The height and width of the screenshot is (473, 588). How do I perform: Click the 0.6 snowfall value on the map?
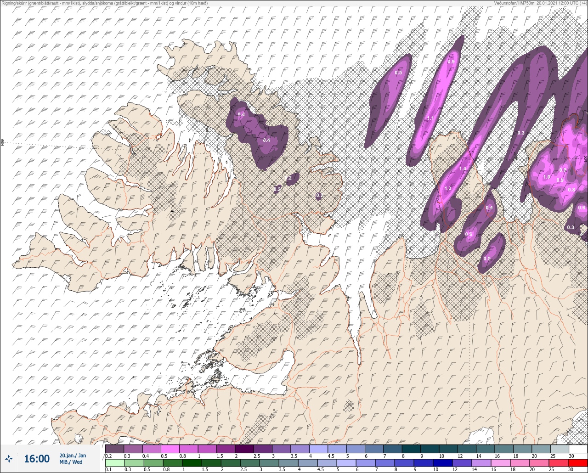(582, 208)
